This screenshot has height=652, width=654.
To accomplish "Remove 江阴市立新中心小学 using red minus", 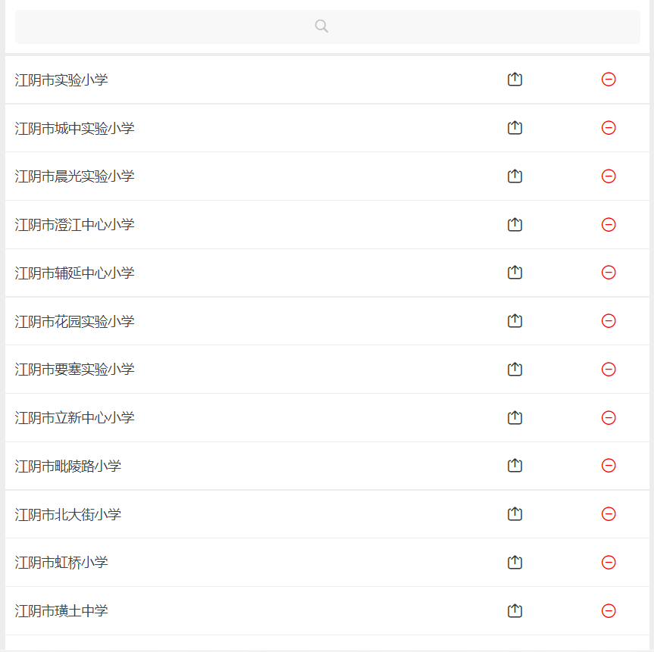I will pyautogui.click(x=609, y=418).
